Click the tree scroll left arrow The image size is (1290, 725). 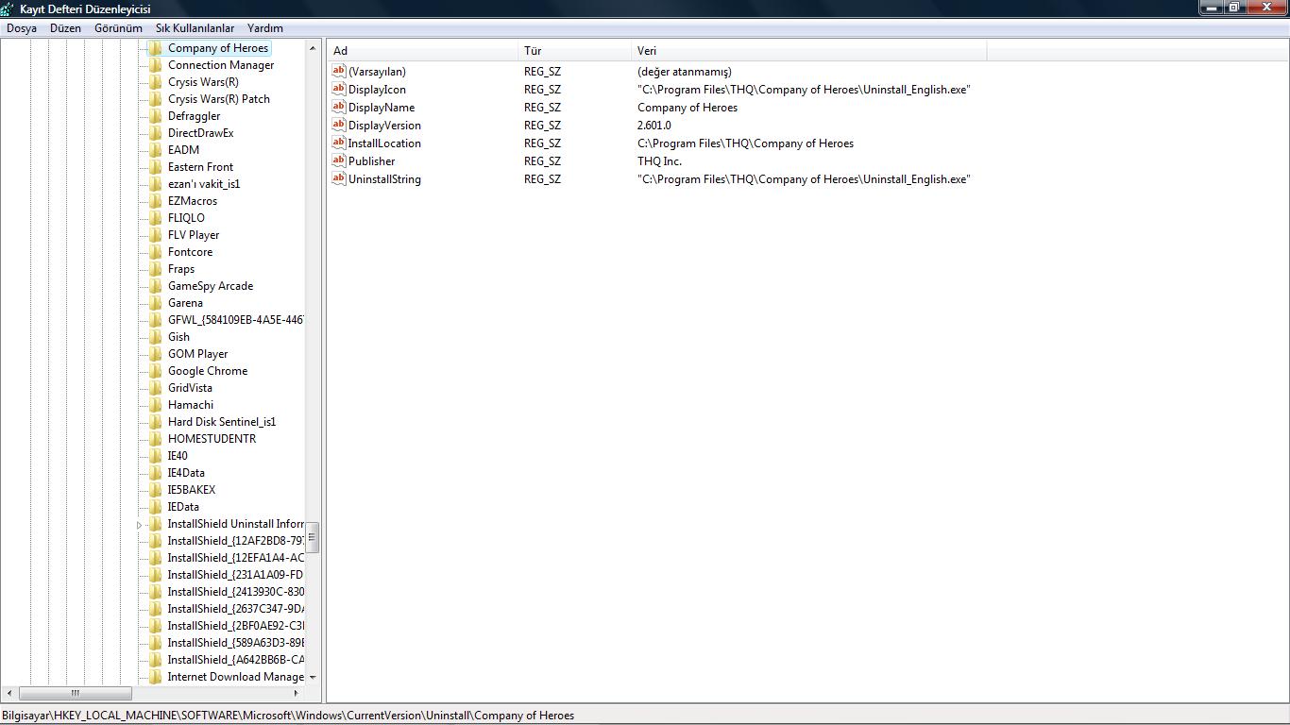point(9,693)
